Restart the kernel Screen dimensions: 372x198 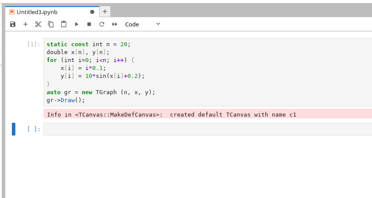102,25
